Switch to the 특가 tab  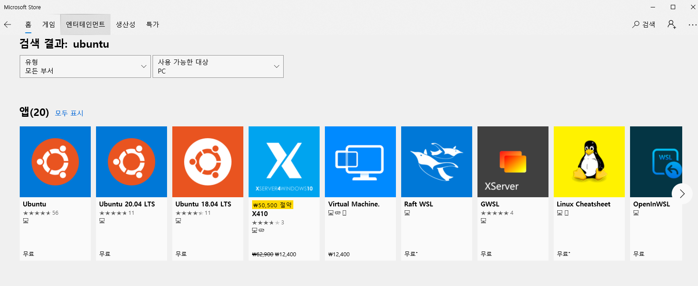point(153,24)
